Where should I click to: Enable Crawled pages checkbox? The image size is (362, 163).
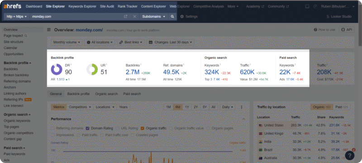tap(133, 135)
